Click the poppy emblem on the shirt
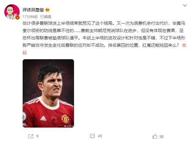 [x=54, y=119]
